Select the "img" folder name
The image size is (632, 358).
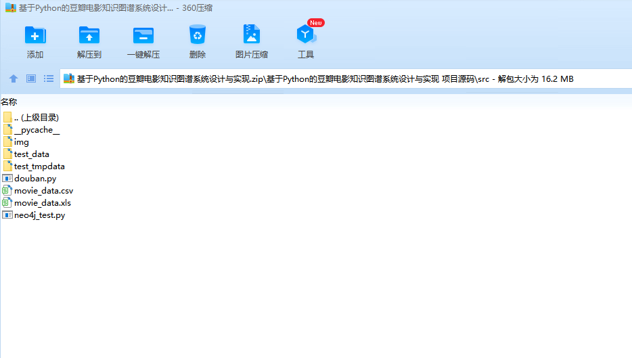coord(22,142)
